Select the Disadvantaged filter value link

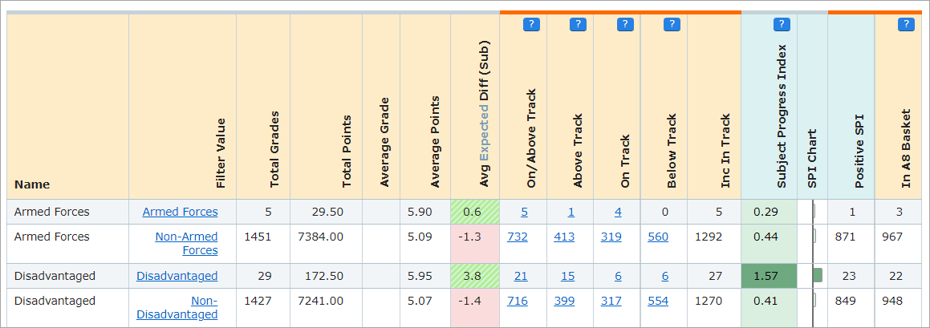tap(177, 276)
